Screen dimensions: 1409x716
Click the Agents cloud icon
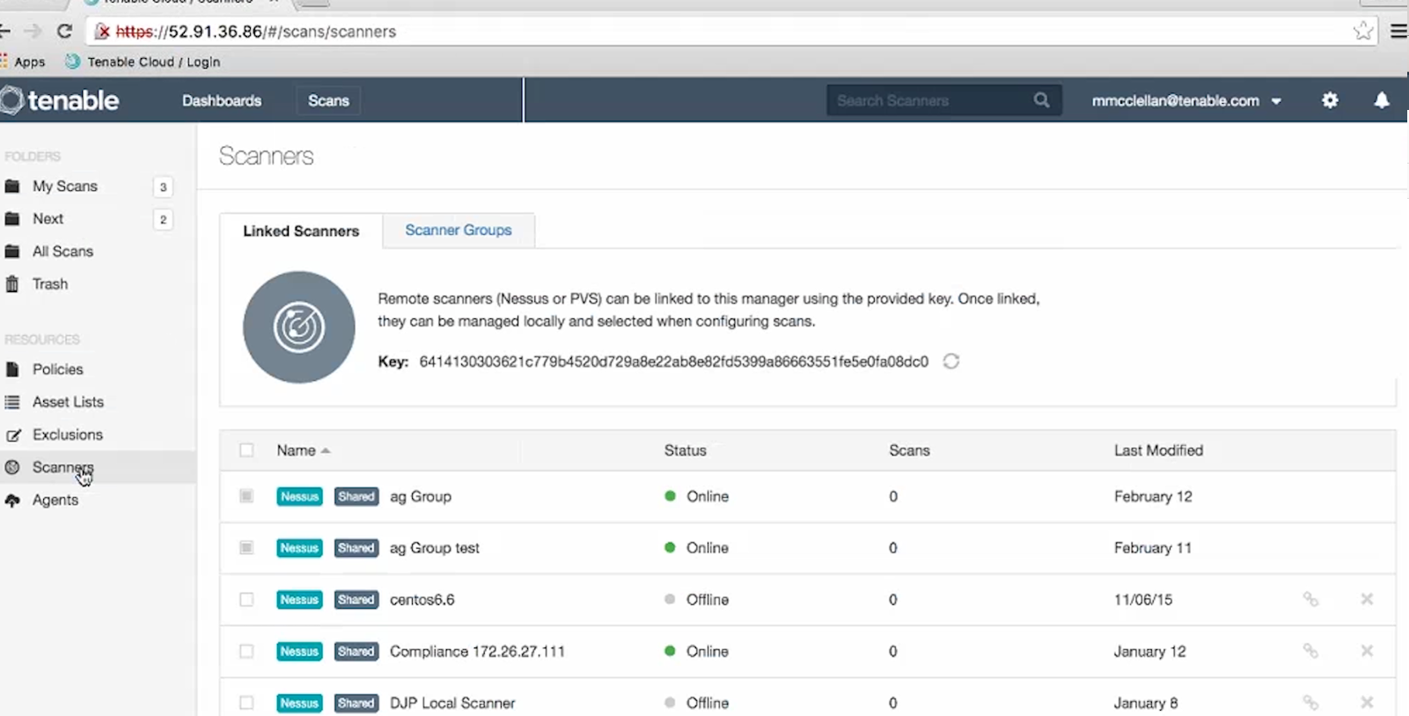(12, 500)
